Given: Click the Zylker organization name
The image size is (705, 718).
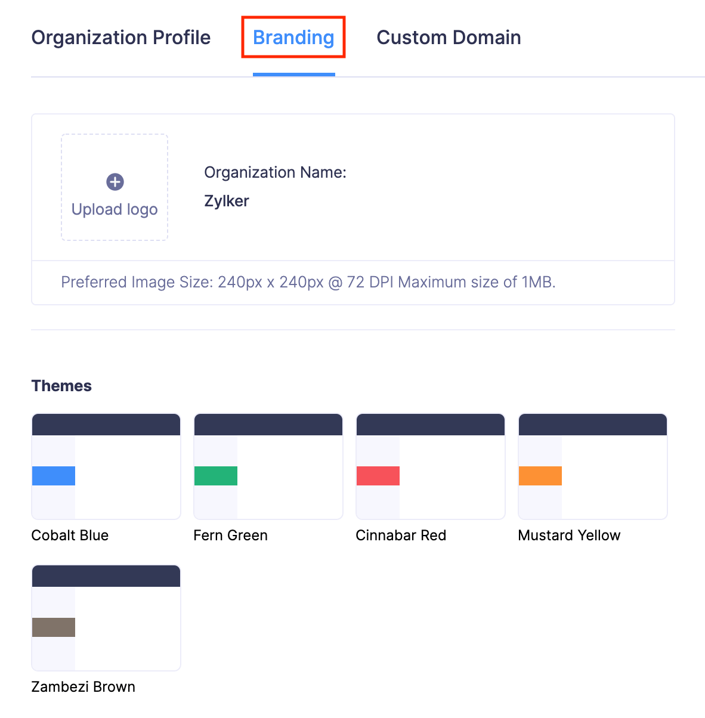Looking at the screenshot, I should coord(227,201).
